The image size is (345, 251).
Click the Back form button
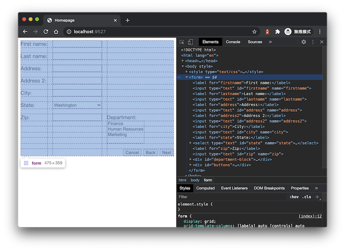coord(151,153)
